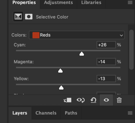The height and width of the screenshot is (123, 135).
Task: Select the layer mask icon
Action: [29, 17]
